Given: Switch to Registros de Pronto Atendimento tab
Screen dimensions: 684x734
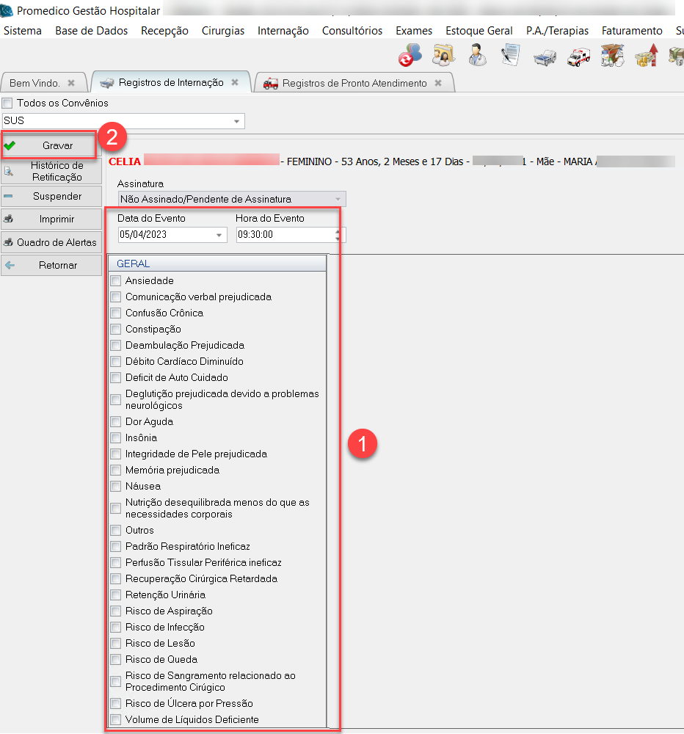Looking at the screenshot, I should 354,84.
